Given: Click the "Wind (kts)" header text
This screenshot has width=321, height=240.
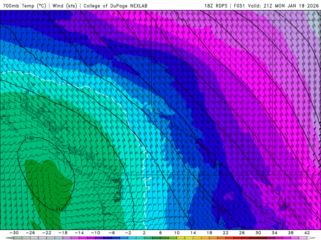Looking at the screenshot, I should 65,6.
